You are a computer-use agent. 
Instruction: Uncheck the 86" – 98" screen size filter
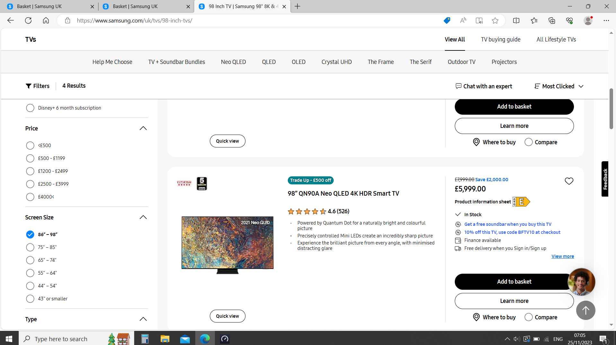30,234
